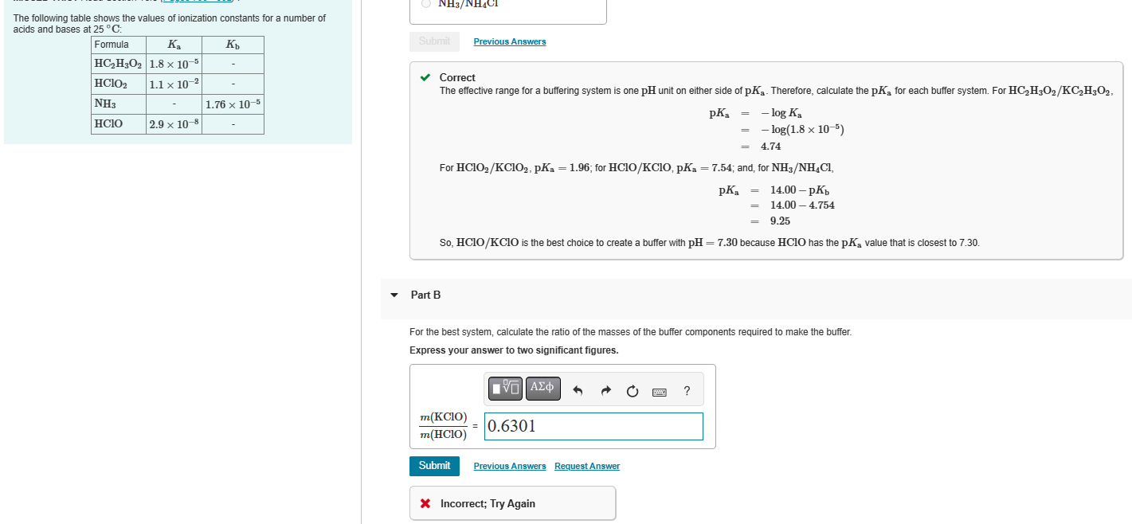Select the NH3/NH4Cl radio option
1132x524 pixels.
[425, 3]
